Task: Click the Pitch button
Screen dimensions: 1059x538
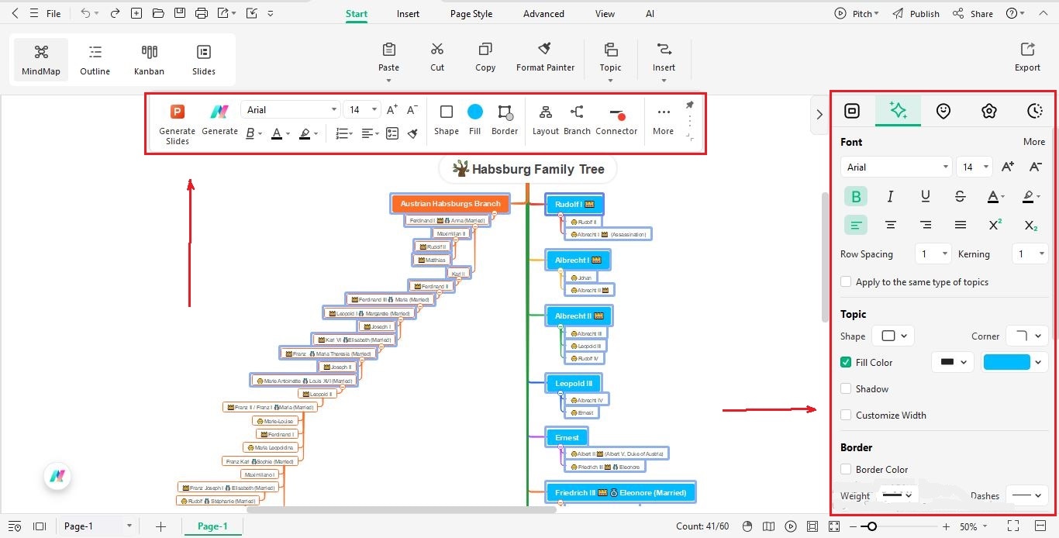Action: click(857, 14)
